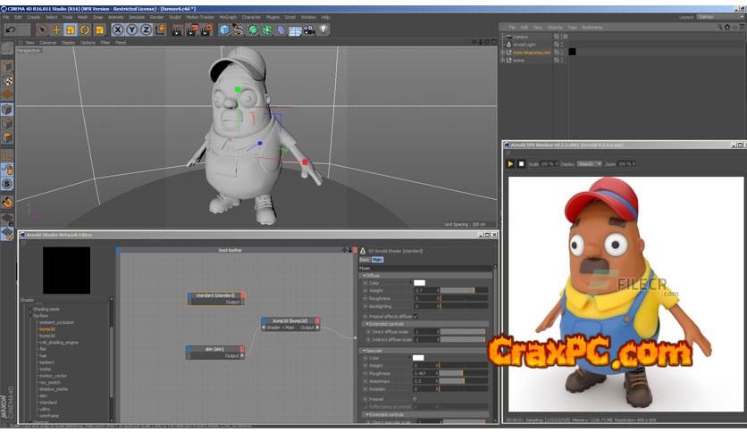
Task: Switch to the Main tab in shader attributes
Action: click(x=377, y=260)
